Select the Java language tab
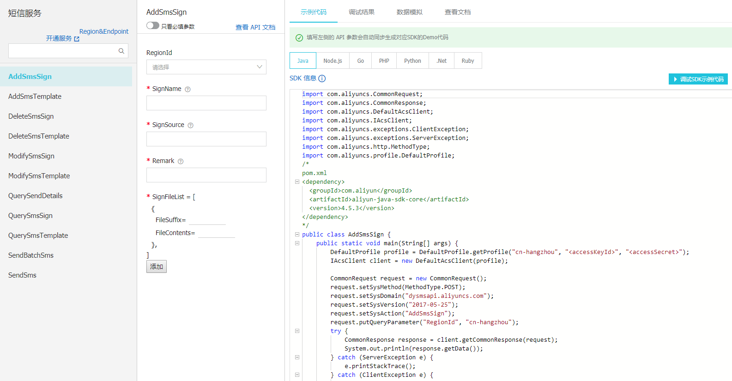The image size is (732, 381). point(303,60)
